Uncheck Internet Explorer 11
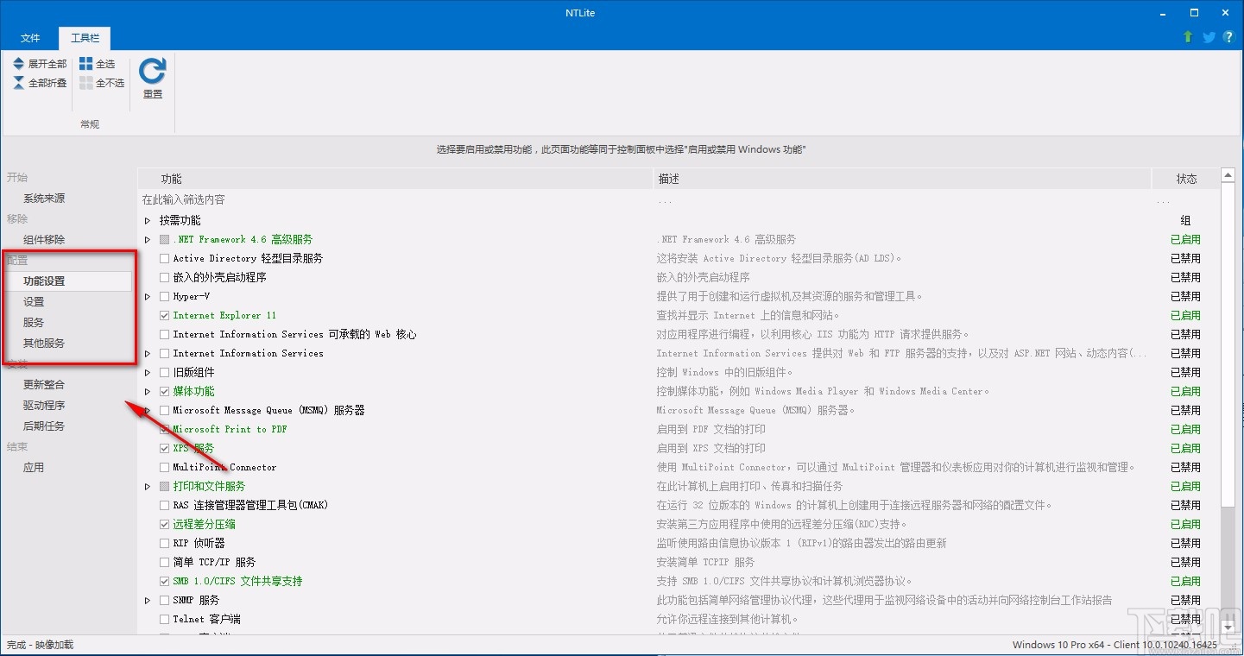This screenshot has width=1244, height=656. click(x=164, y=315)
